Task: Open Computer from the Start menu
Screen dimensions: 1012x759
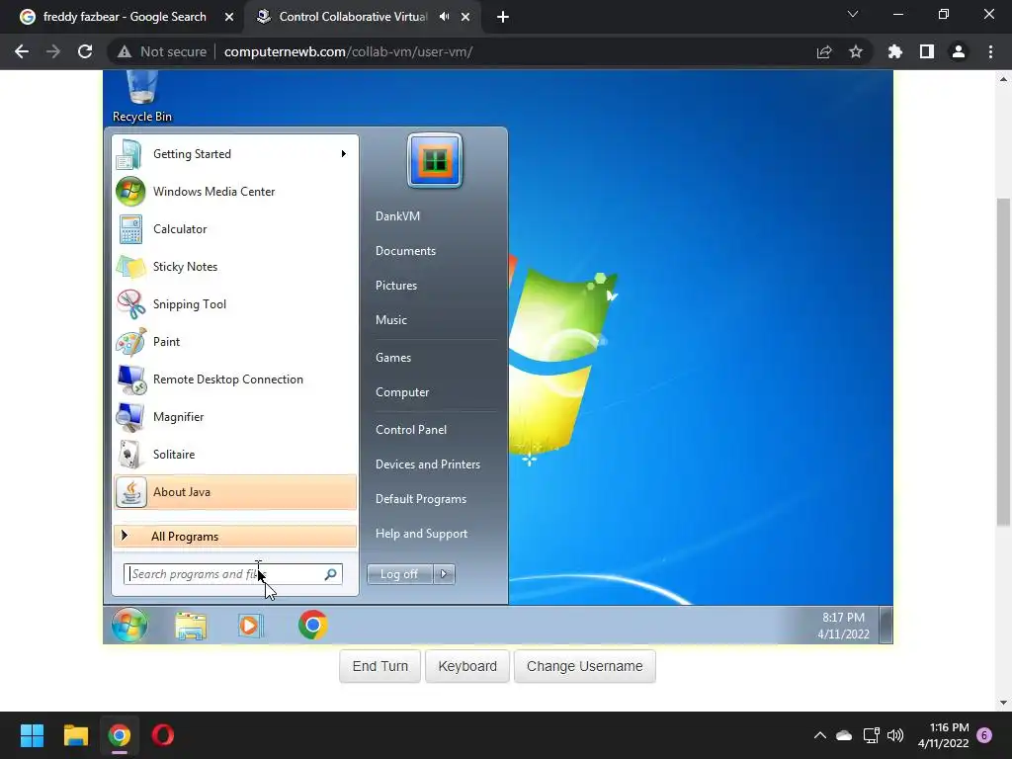Action: click(x=402, y=392)
